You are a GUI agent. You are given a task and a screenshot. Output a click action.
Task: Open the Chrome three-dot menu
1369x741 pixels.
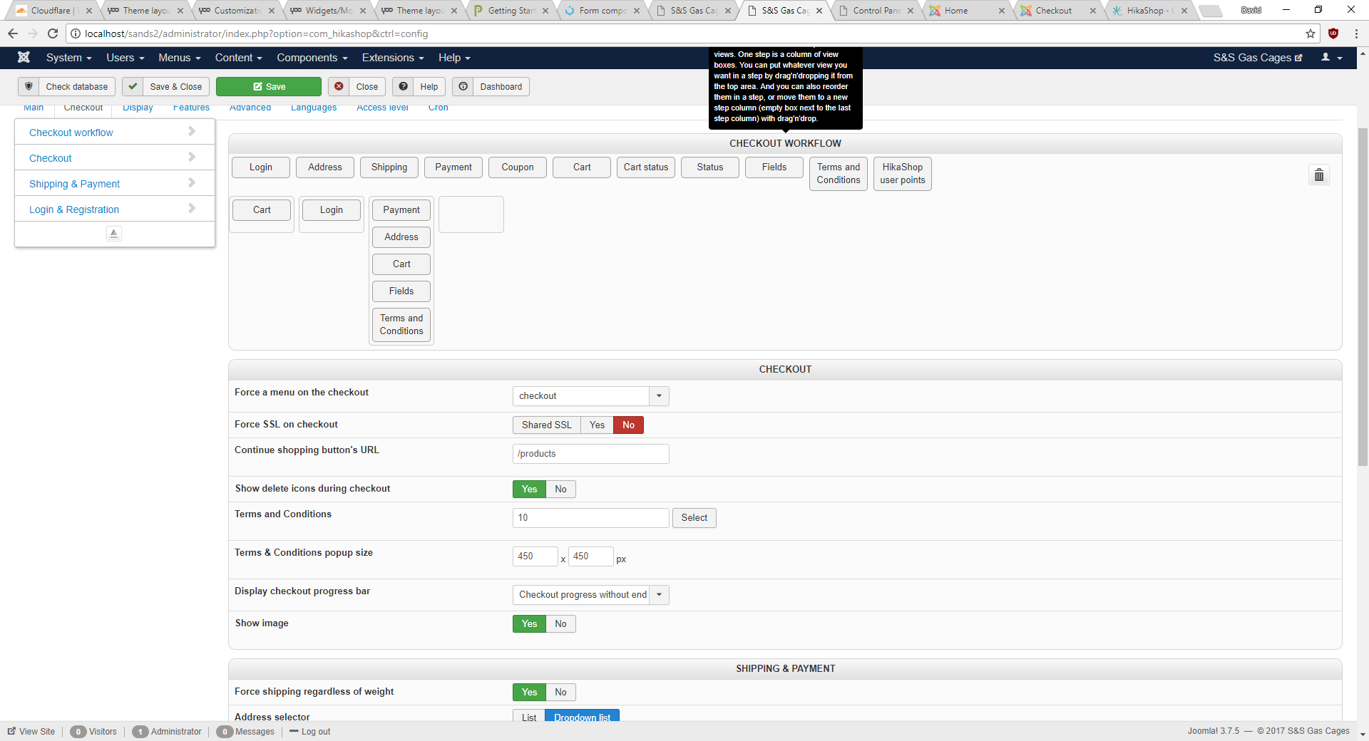pos(1356,33)
